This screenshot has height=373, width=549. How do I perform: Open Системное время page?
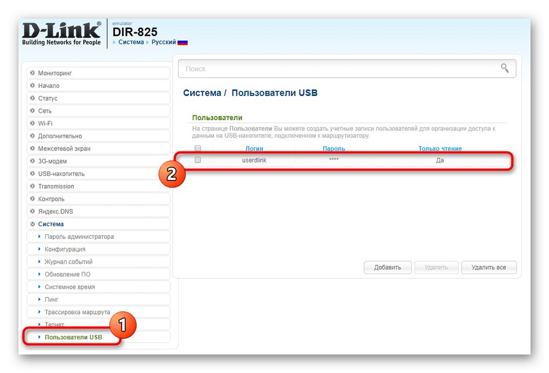coord(98,287)
